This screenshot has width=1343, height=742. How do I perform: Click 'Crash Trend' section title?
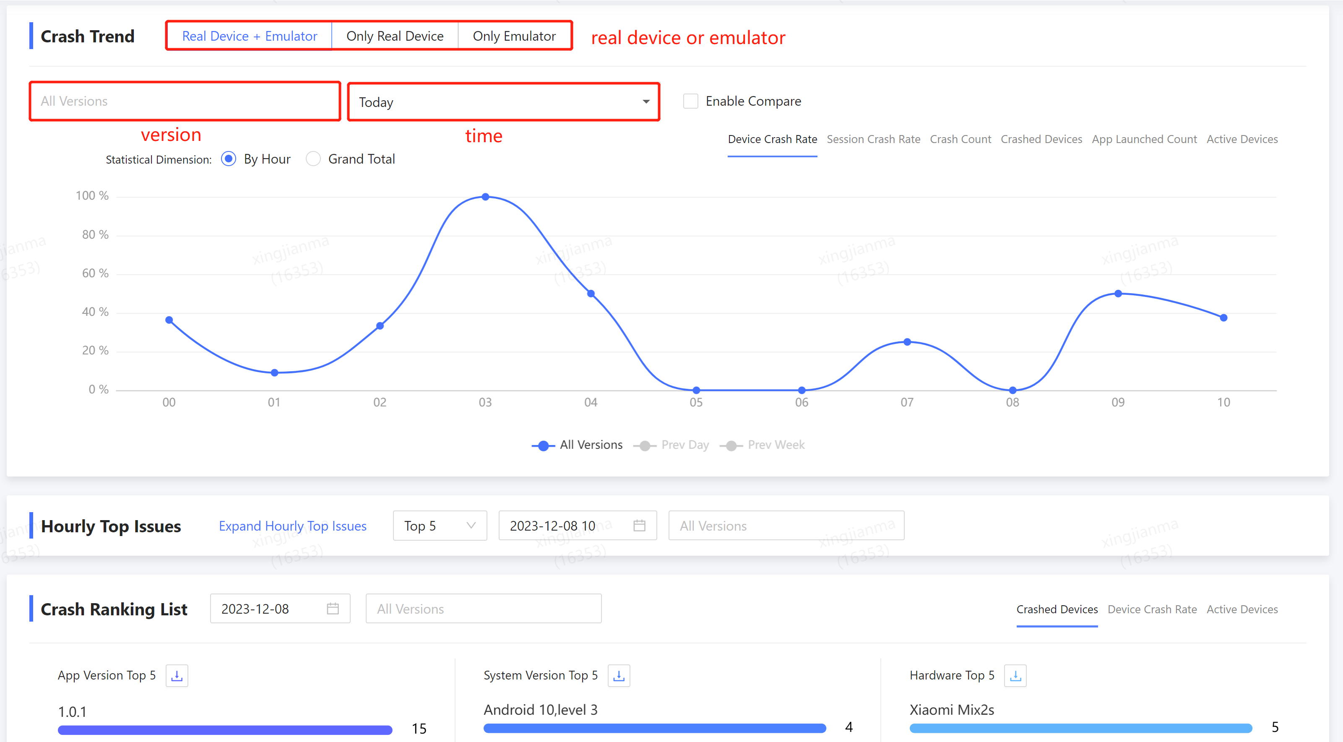click(x=88, y=36)
